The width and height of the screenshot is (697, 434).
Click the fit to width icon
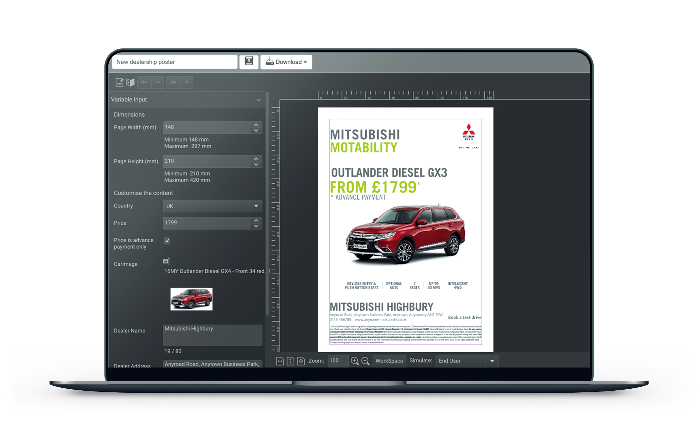280,361
